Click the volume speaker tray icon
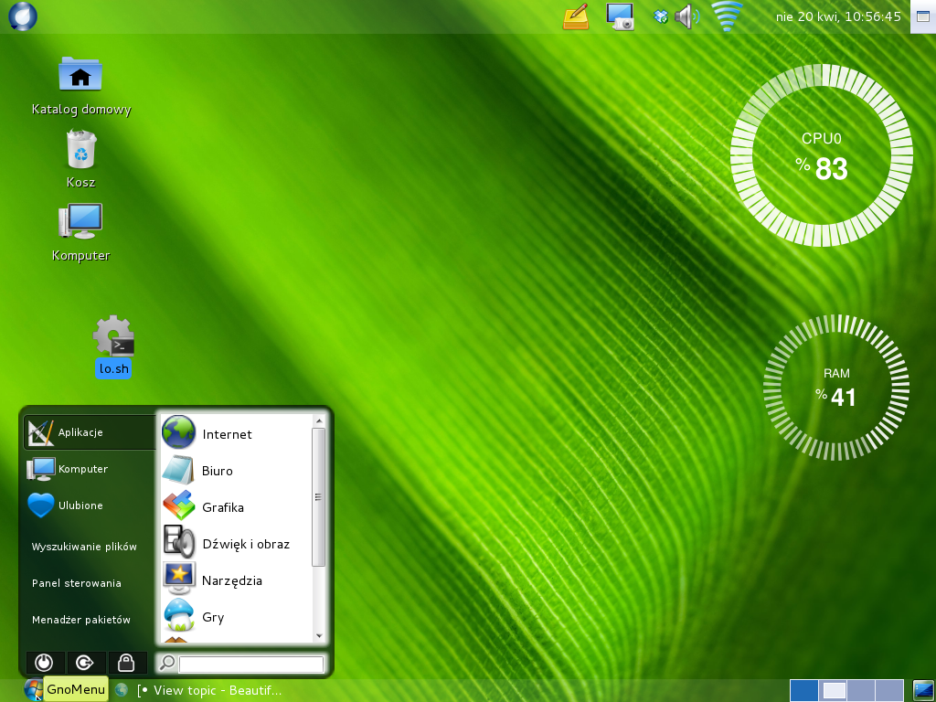Viewport: 936px width, 702px height. coord(686,16)
